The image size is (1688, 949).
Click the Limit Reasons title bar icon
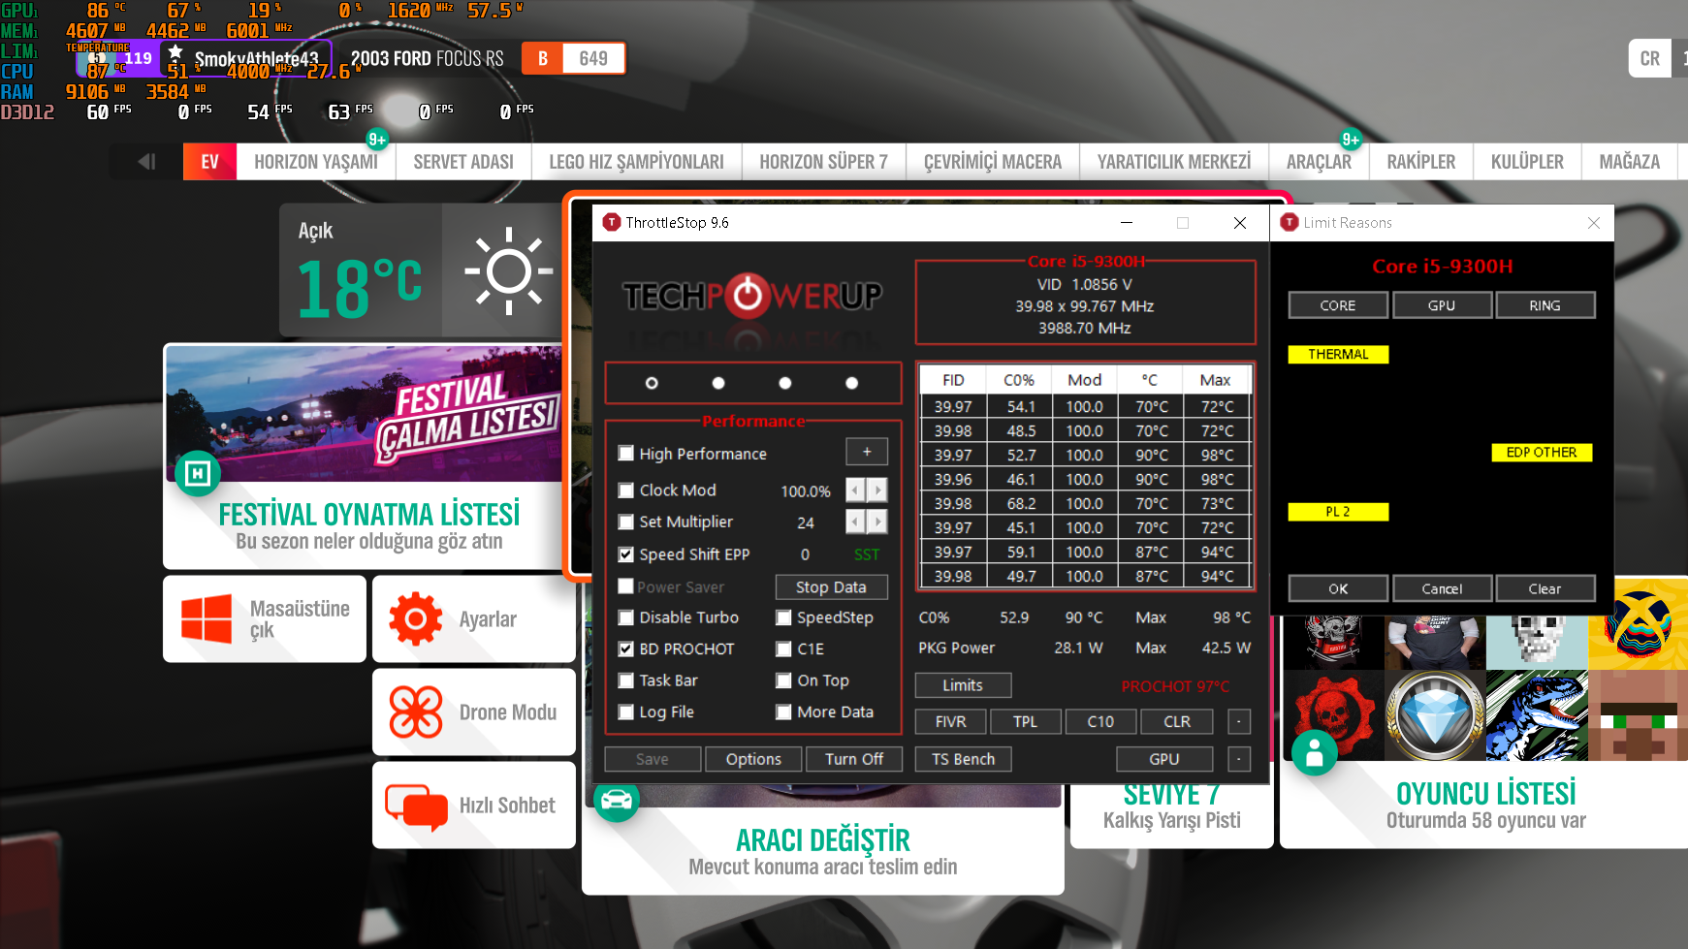pyautogui.click(x=1290, y=222)
